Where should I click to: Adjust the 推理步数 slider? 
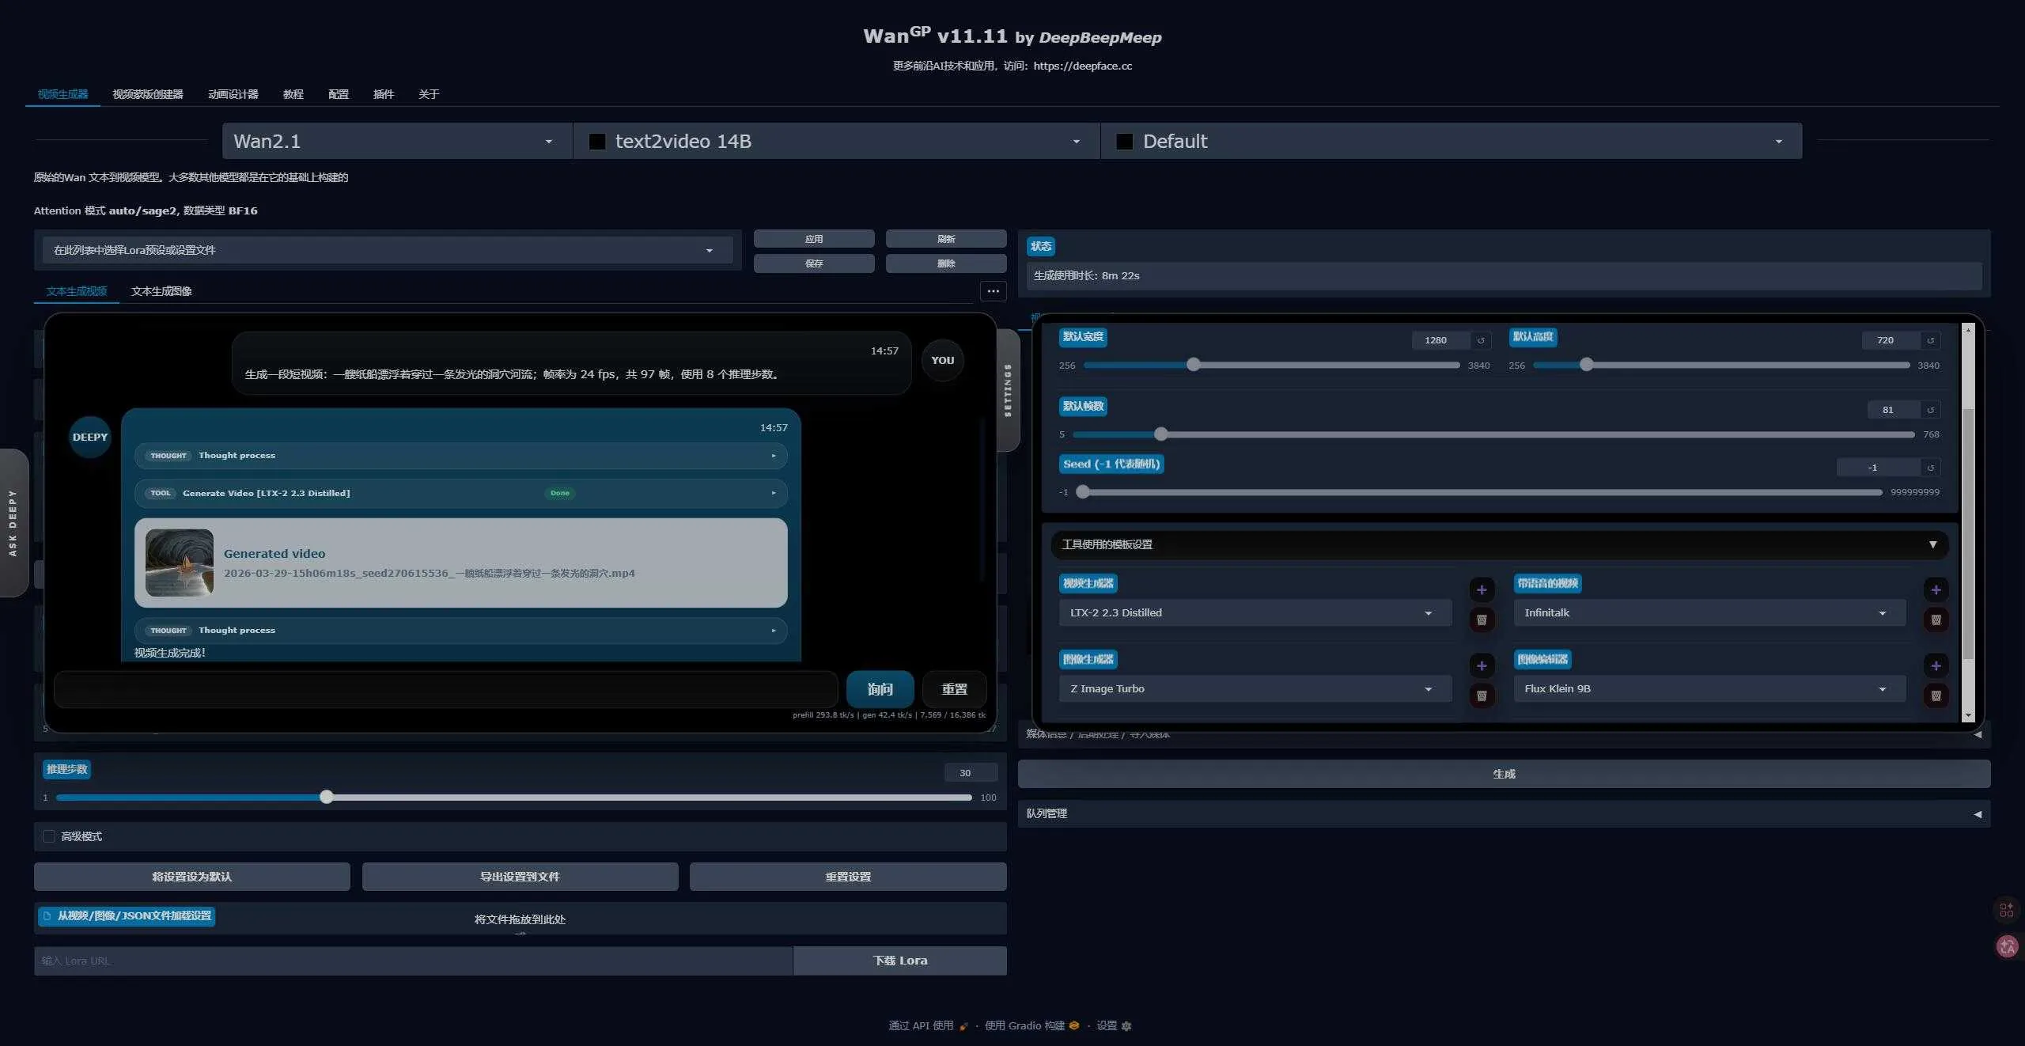coord(326,798)
